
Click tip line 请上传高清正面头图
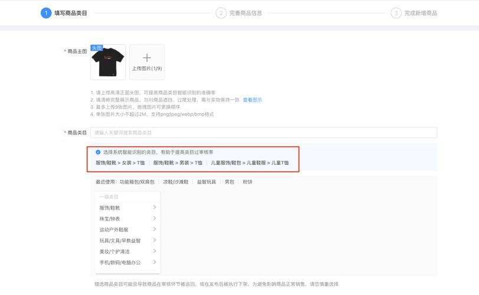click(x=153, y=93)
